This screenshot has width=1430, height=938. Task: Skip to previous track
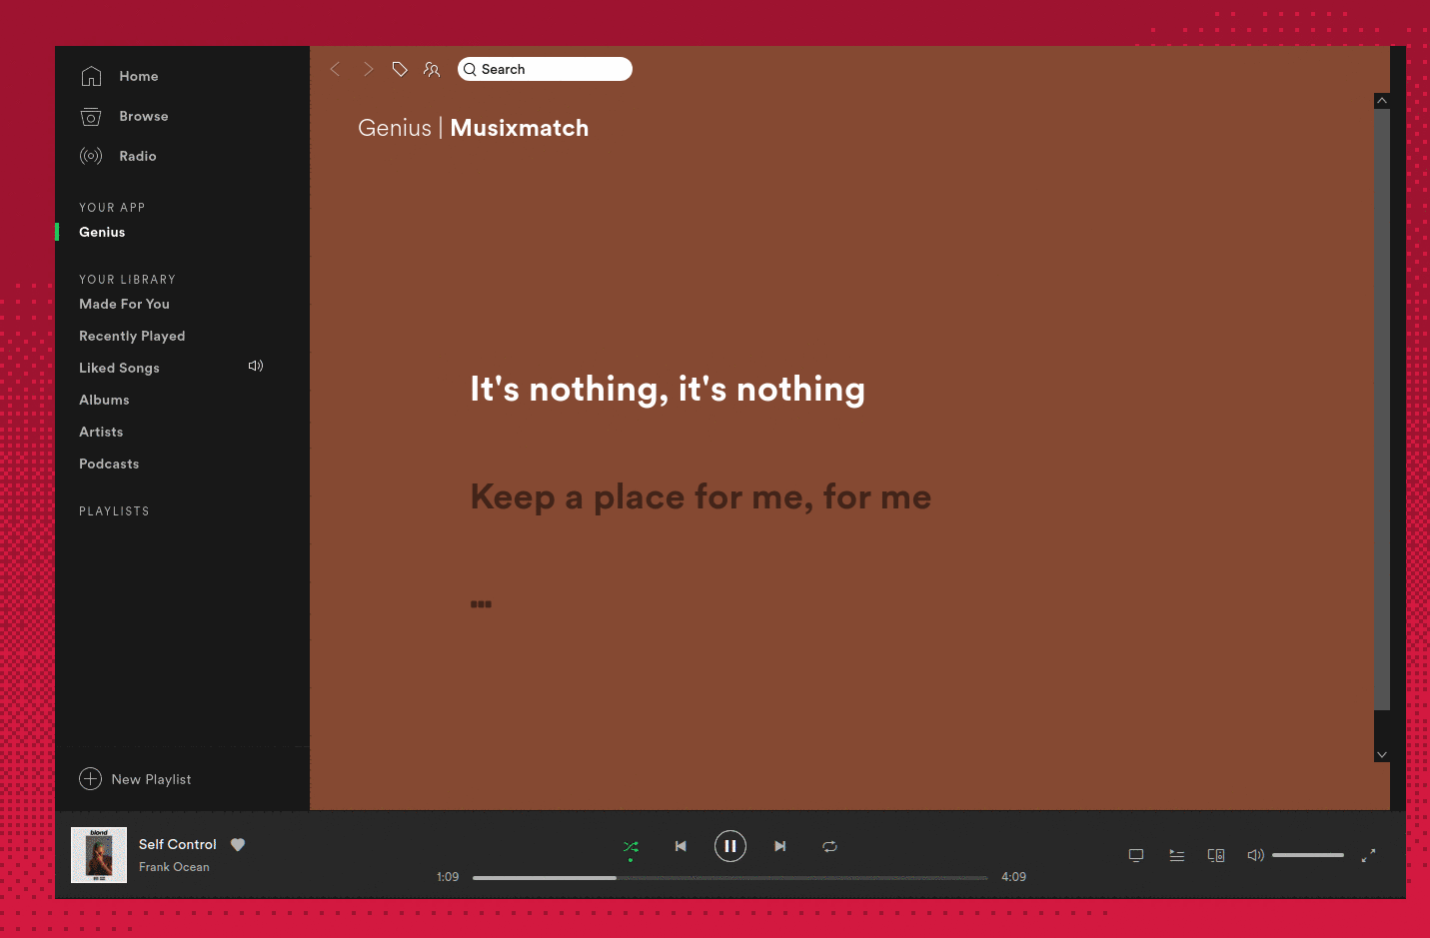point(681,846)
